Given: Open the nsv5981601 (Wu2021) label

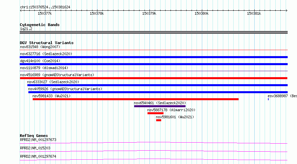Looking at the screenshot, I should (175, 117).
